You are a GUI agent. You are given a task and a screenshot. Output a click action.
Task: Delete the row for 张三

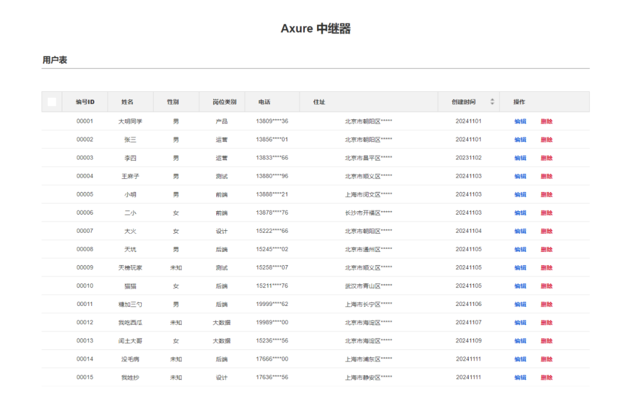click(547, 140)
